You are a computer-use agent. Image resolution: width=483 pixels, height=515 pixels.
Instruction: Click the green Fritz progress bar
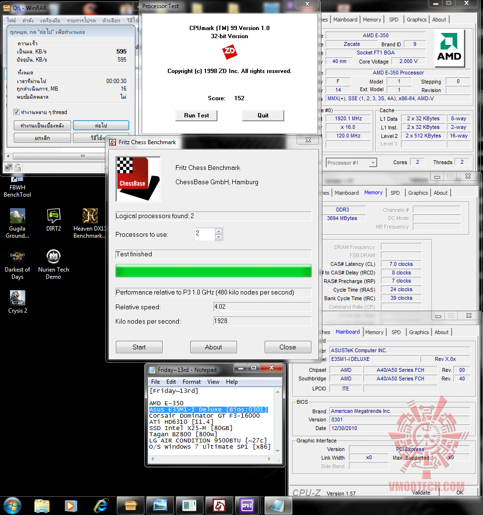pos(213,271)
